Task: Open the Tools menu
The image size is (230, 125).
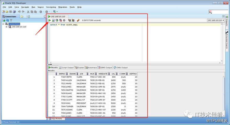Action: click(72, 7)
